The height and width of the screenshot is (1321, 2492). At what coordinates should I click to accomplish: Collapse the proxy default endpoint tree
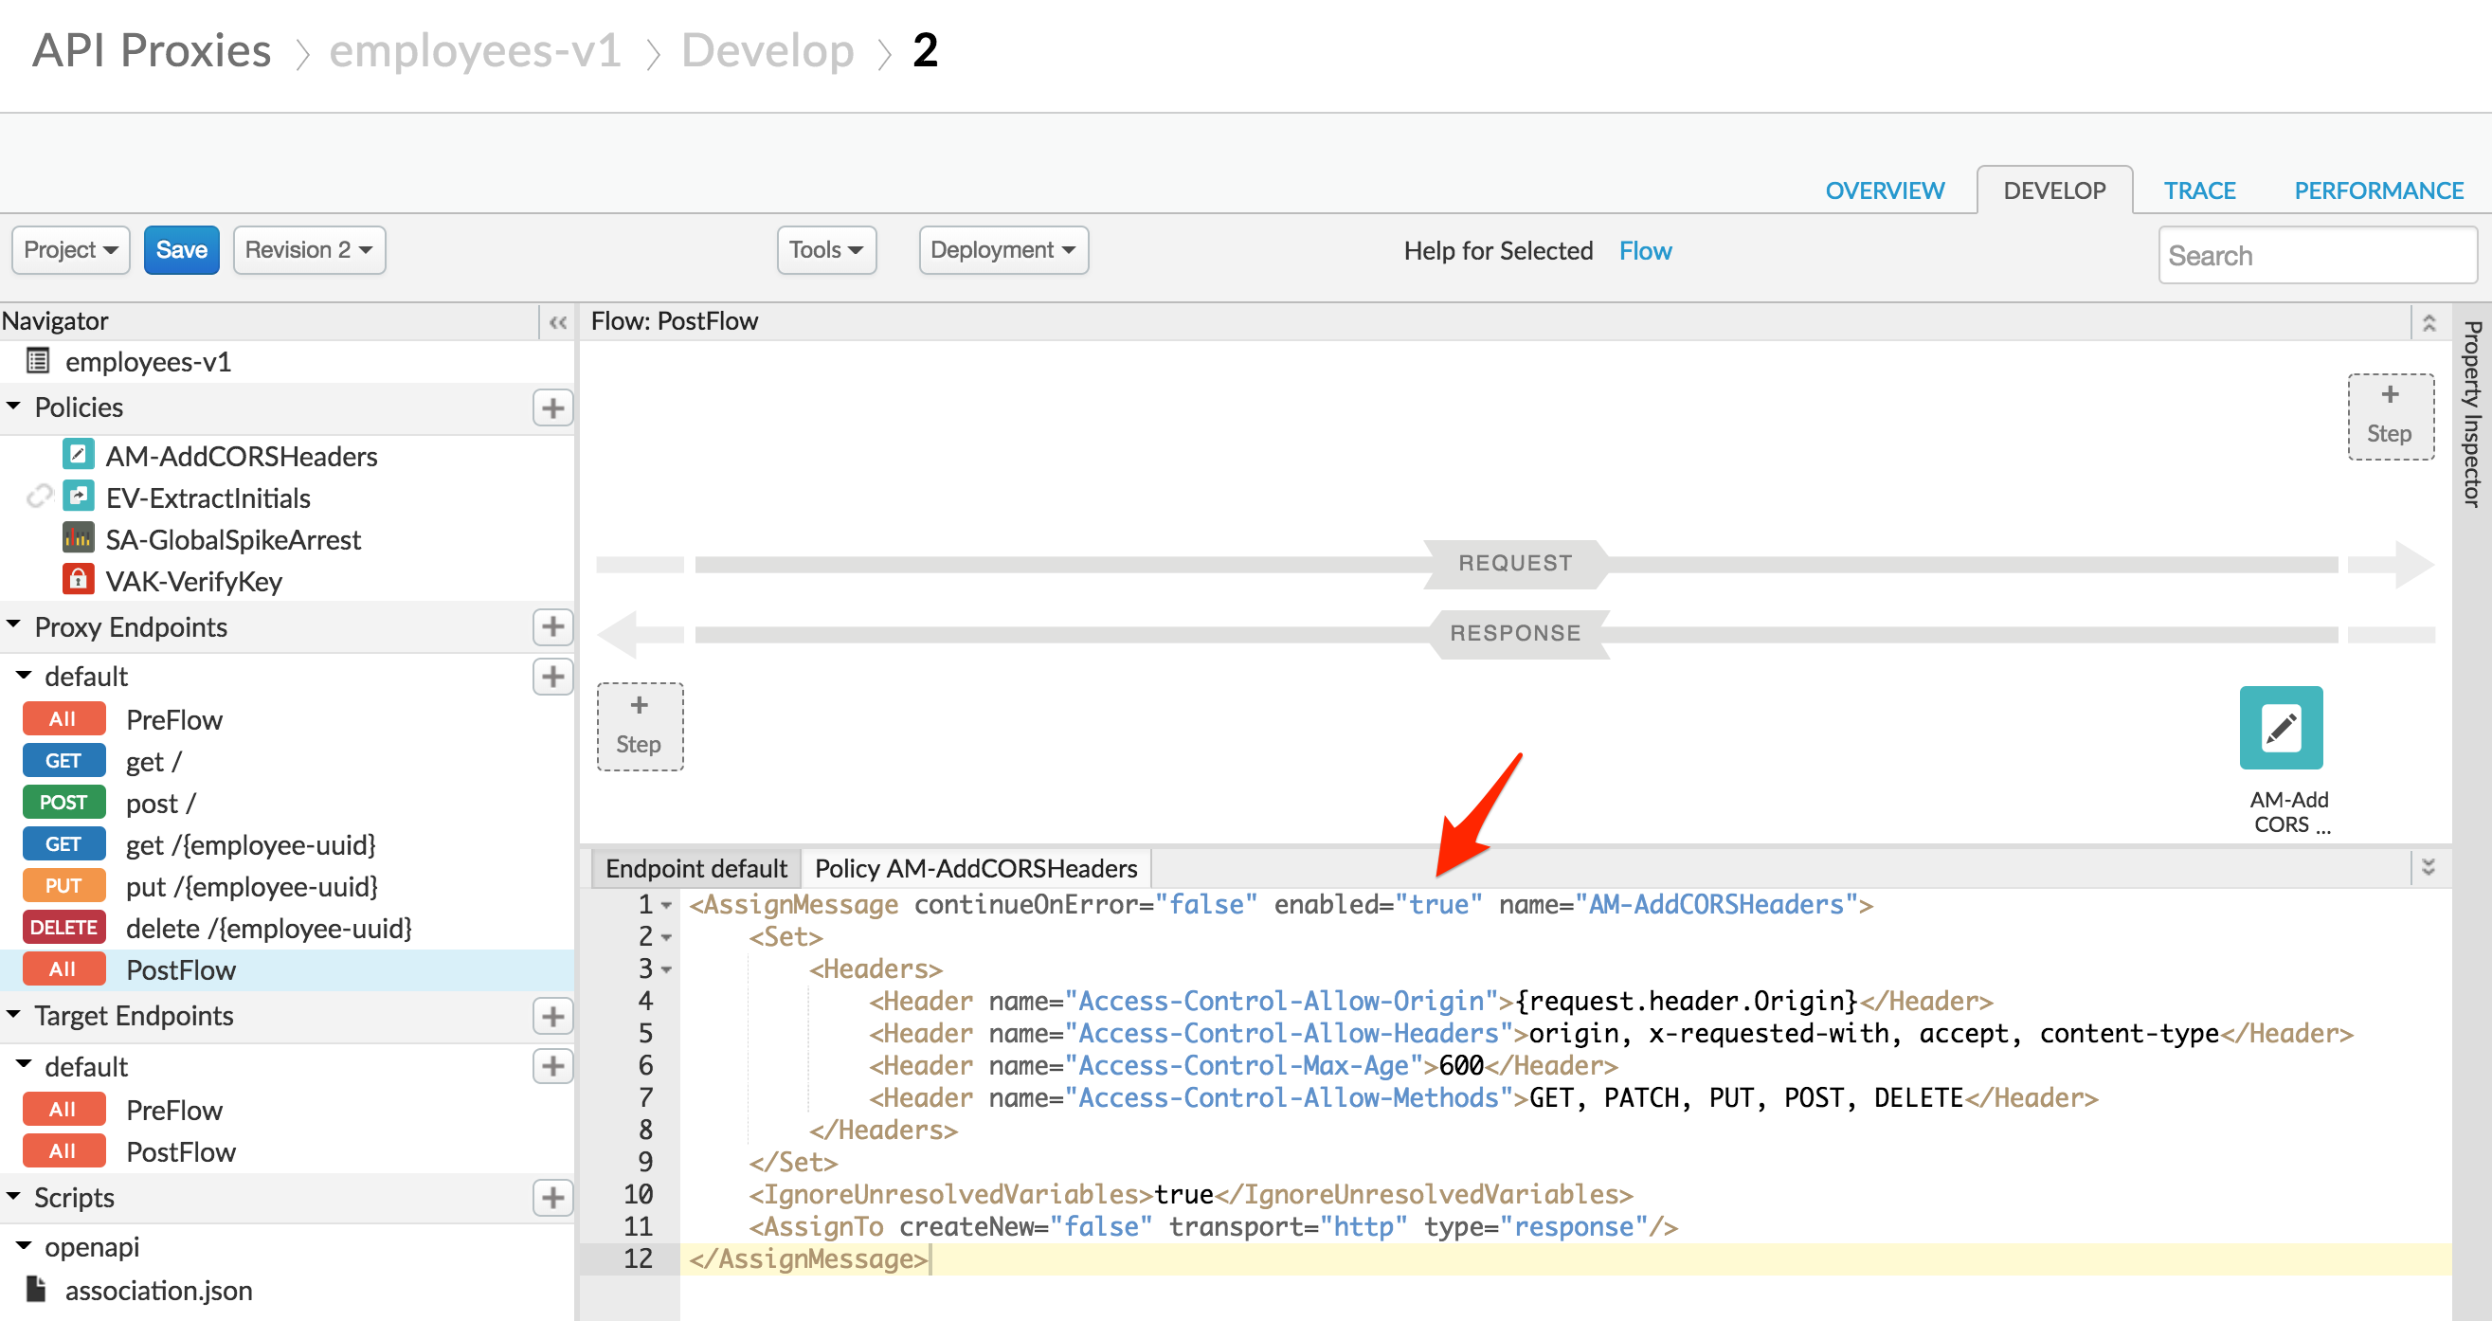pos(25,675)
